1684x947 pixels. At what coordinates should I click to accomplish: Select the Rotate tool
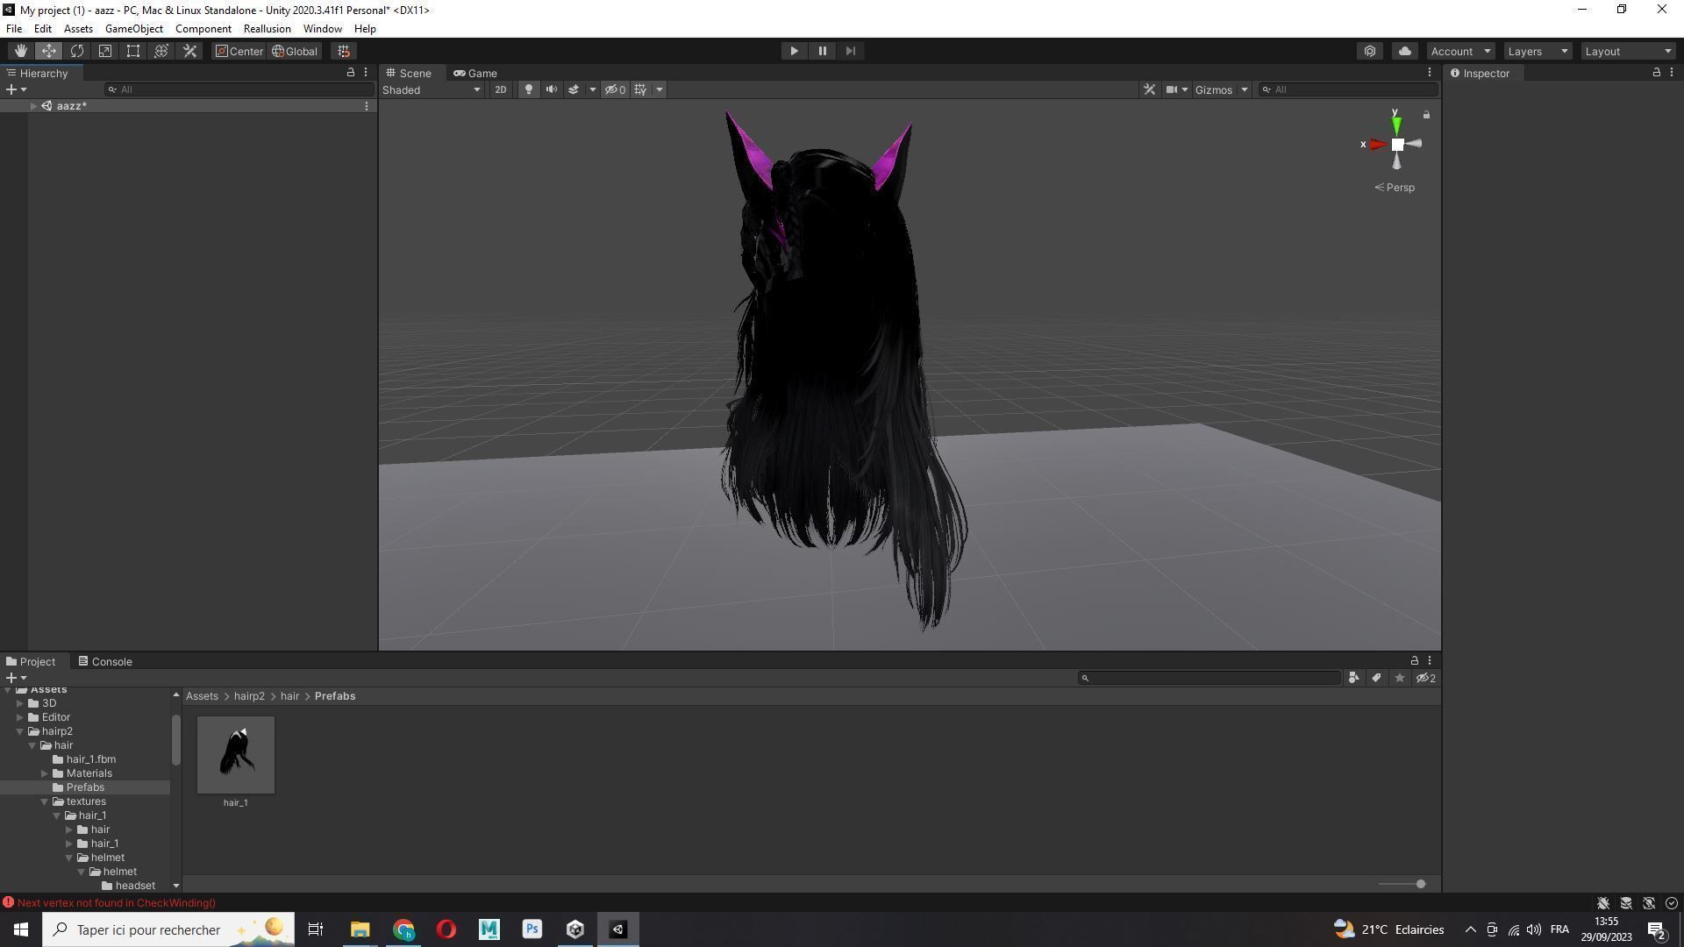pyautogui.click(x=76, y=51)
